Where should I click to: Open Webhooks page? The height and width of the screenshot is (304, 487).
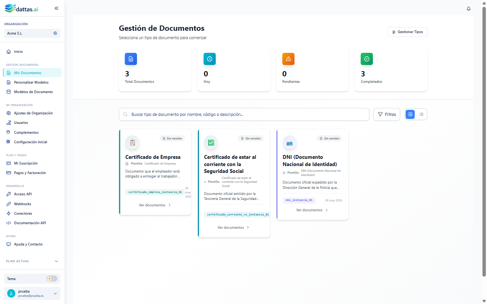pos(32,204)
